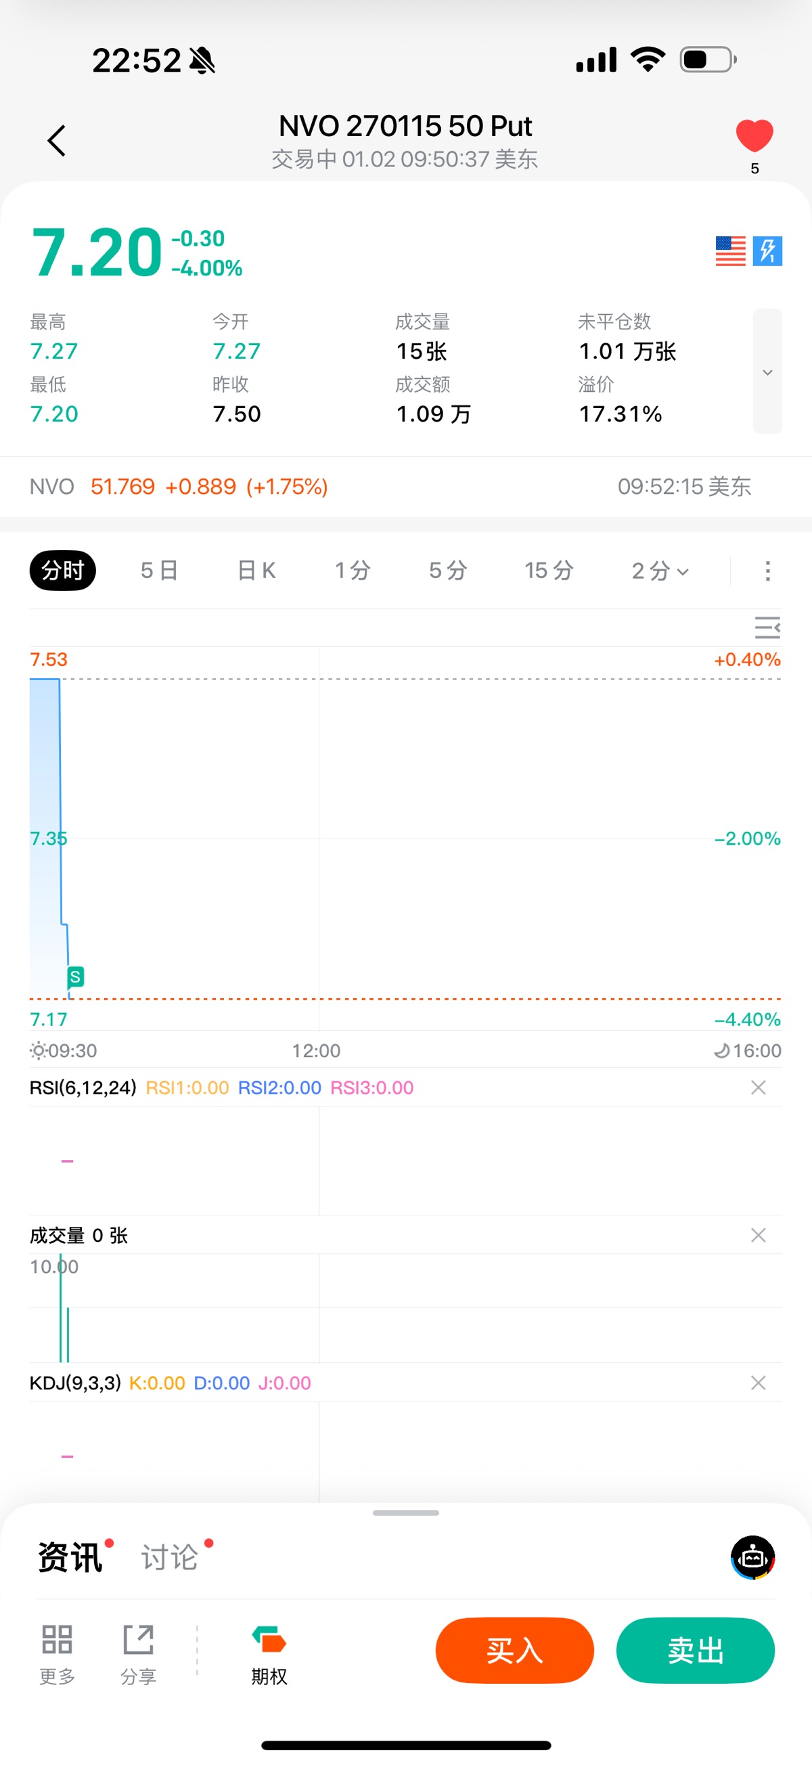Open the 2分 interval dropdown
This screenshot has height=1765, width=812.
pyautogui.click(x=660, y=570)
